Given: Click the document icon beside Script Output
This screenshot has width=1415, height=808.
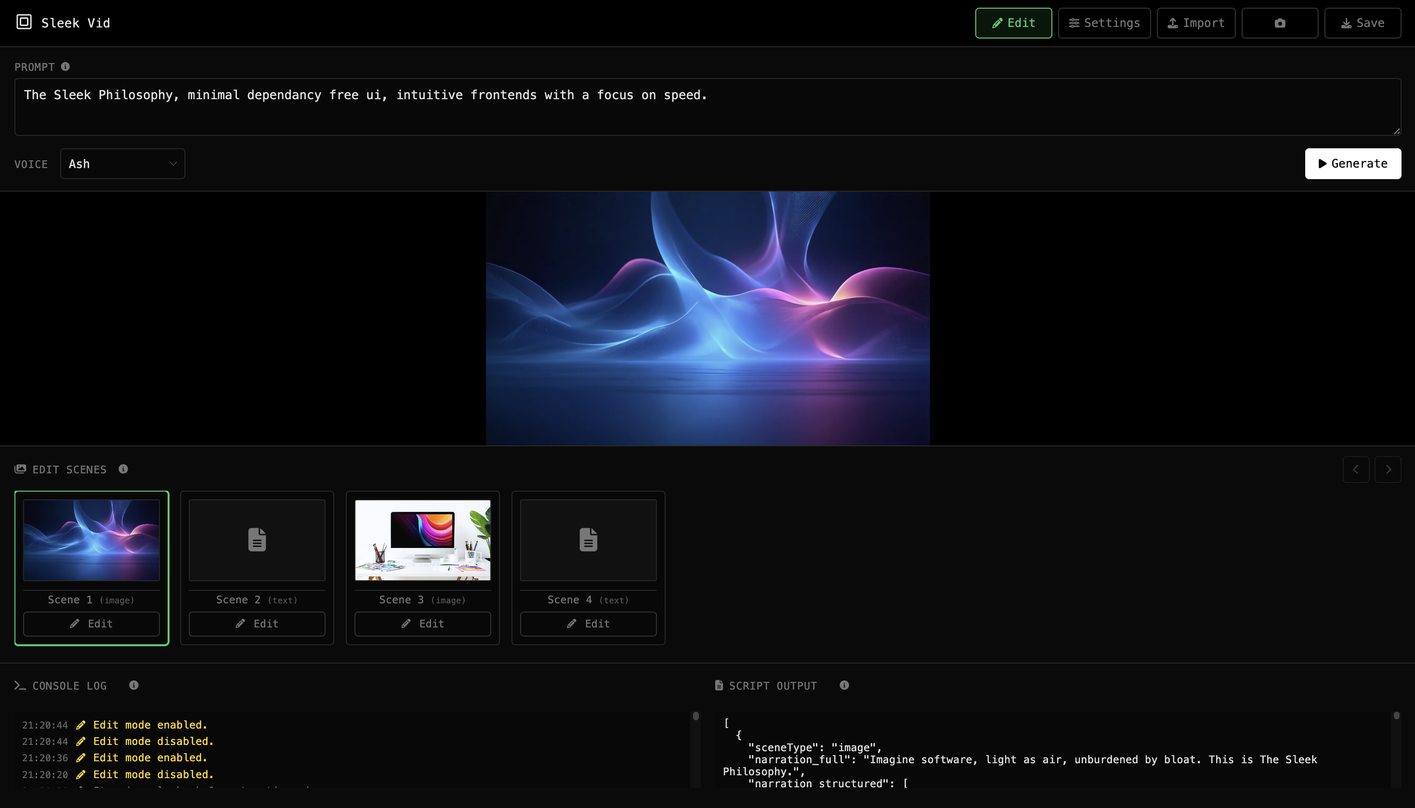Looking at the screenshot, I should coord(718,685).
